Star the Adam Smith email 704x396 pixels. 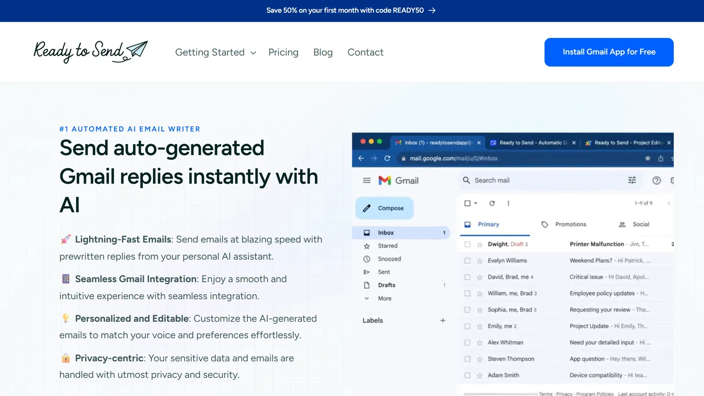click(480, 376)
